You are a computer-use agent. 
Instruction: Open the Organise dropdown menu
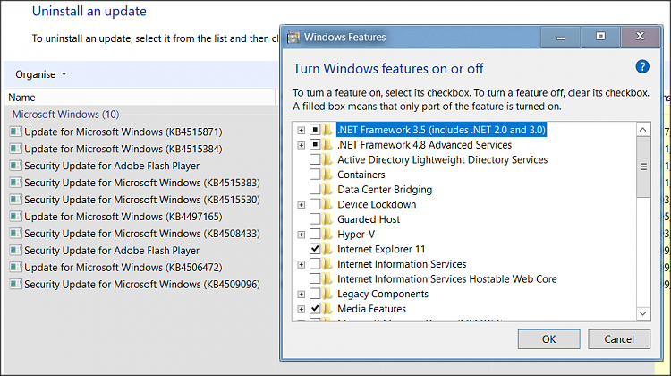click(41, 74)
